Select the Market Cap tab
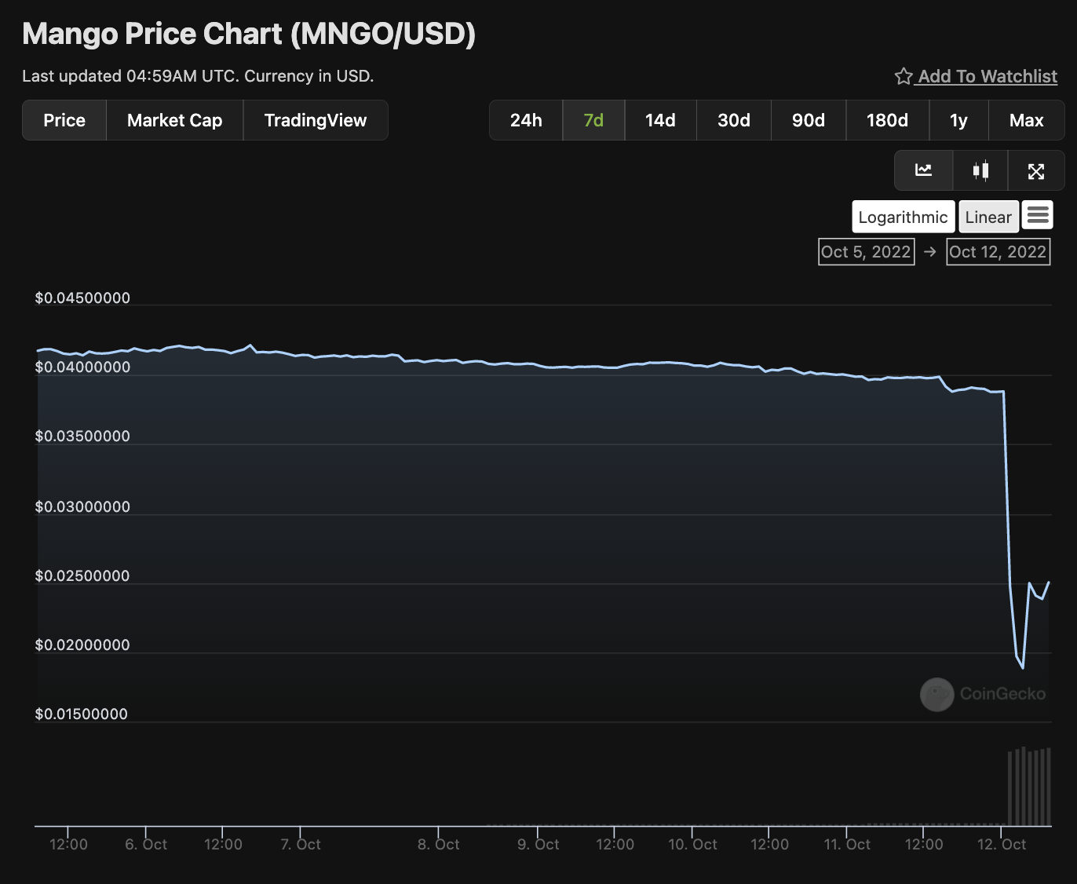Screen dimensions: 1077x884 click(x=174, y=120)
